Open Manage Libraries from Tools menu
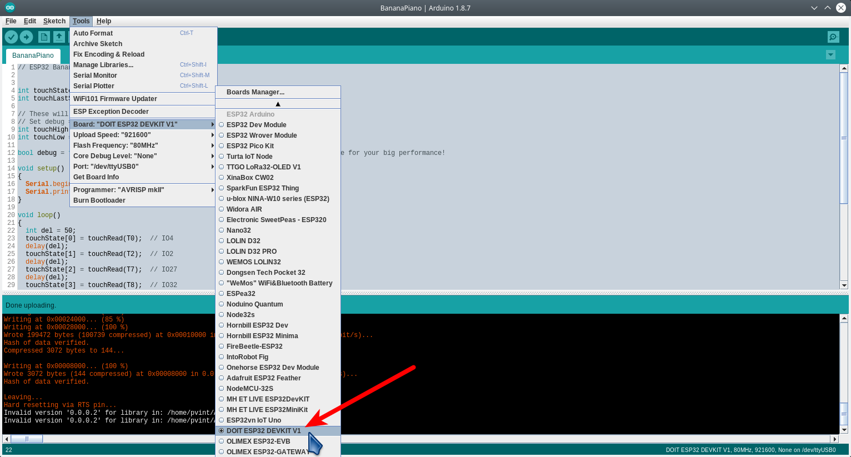Image resolution: width=851 pixels, height=457 pixels. [x=143, y=65]
